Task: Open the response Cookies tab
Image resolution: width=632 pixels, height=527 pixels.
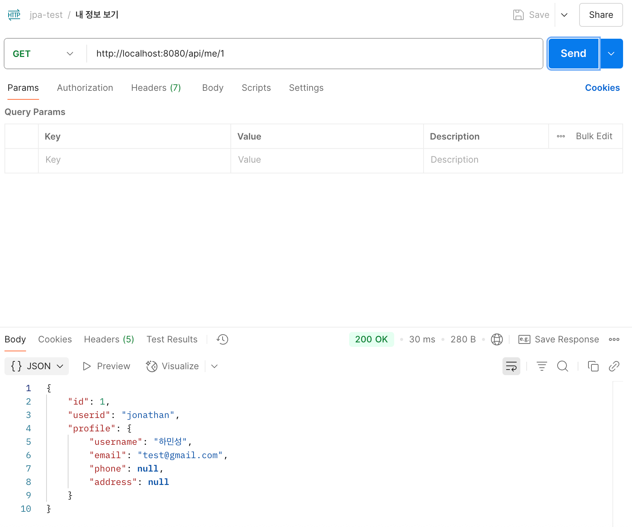Action: tap(55, 339)
